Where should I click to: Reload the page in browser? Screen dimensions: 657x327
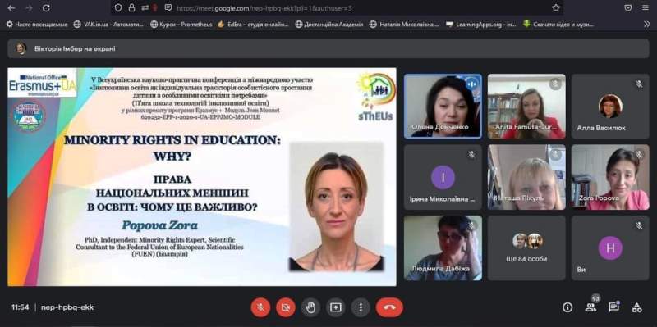pyautogui.click(x=46, y=8)
